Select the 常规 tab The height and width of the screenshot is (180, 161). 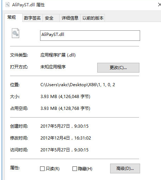(x=14, y=17)
